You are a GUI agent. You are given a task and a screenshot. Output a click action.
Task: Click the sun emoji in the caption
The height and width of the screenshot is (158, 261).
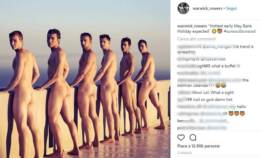coord(214,31)
